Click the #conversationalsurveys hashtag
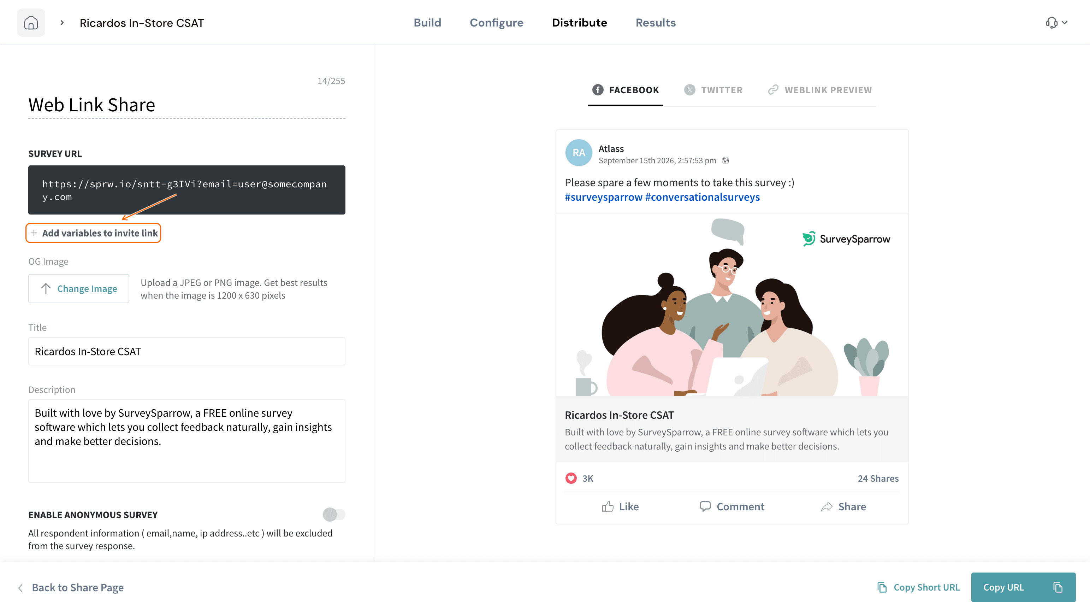The width and height of the screenshot is (1090, 610). point(703,197)
